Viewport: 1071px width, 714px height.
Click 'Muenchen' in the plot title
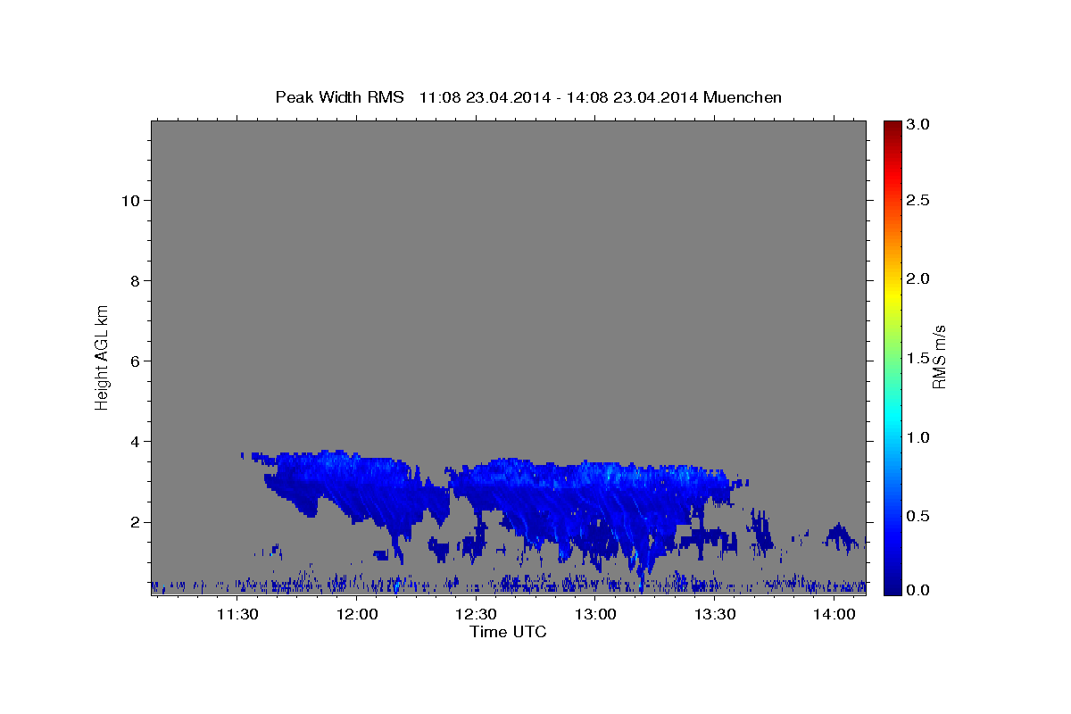743,97
